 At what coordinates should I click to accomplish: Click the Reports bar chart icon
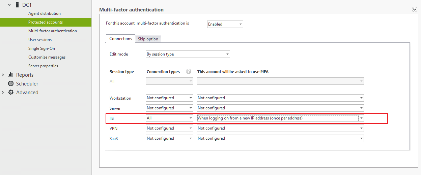point(10,75)
